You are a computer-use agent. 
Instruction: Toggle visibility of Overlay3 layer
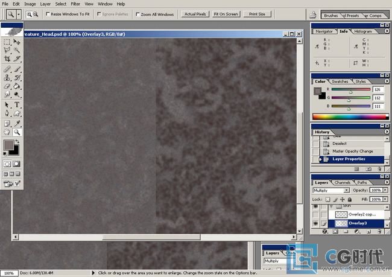pos(315,223)
